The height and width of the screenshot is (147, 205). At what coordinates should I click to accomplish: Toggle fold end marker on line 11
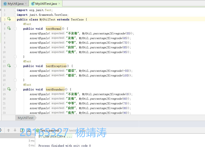click(x=15, y=56)
